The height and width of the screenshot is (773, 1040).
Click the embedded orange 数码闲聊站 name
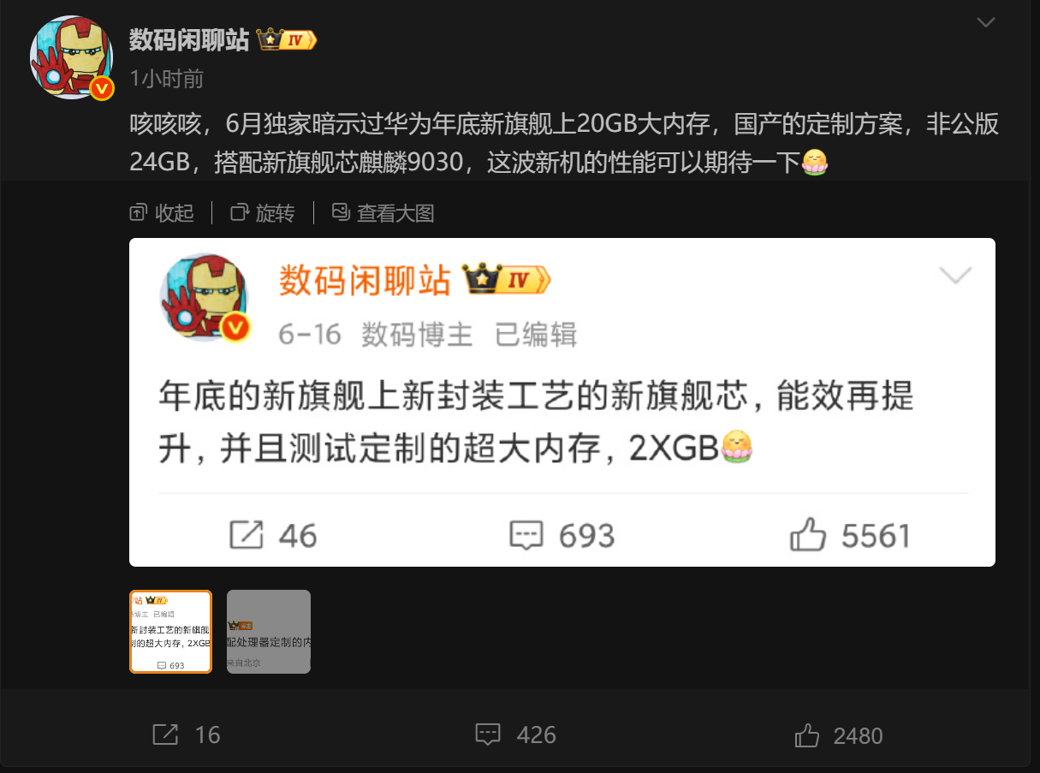coord(365,280)
